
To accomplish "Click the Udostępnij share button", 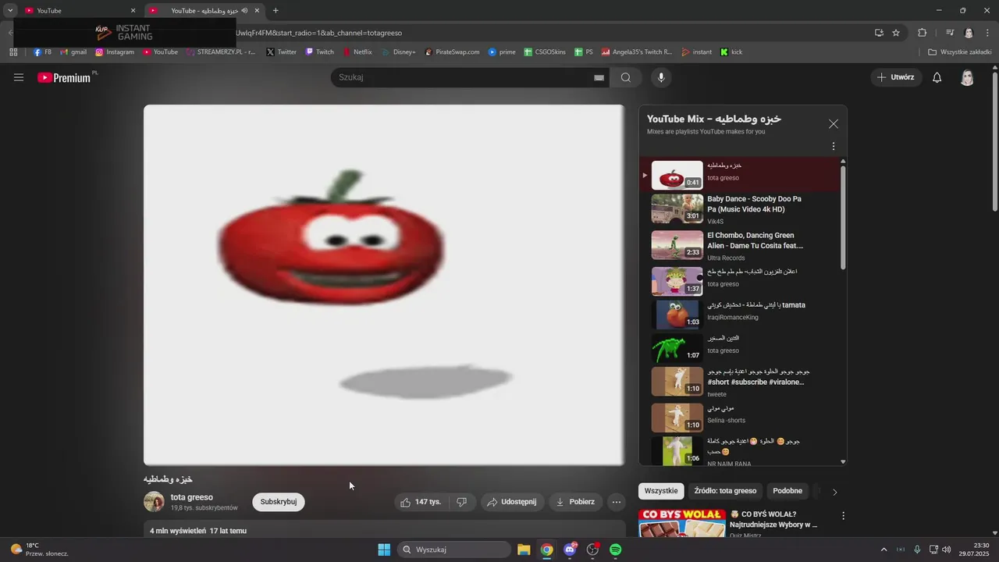I will coord(512,502).
